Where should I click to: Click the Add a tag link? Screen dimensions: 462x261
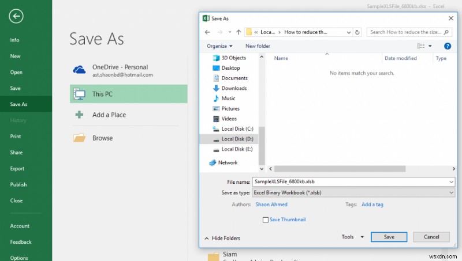[372, 205]
